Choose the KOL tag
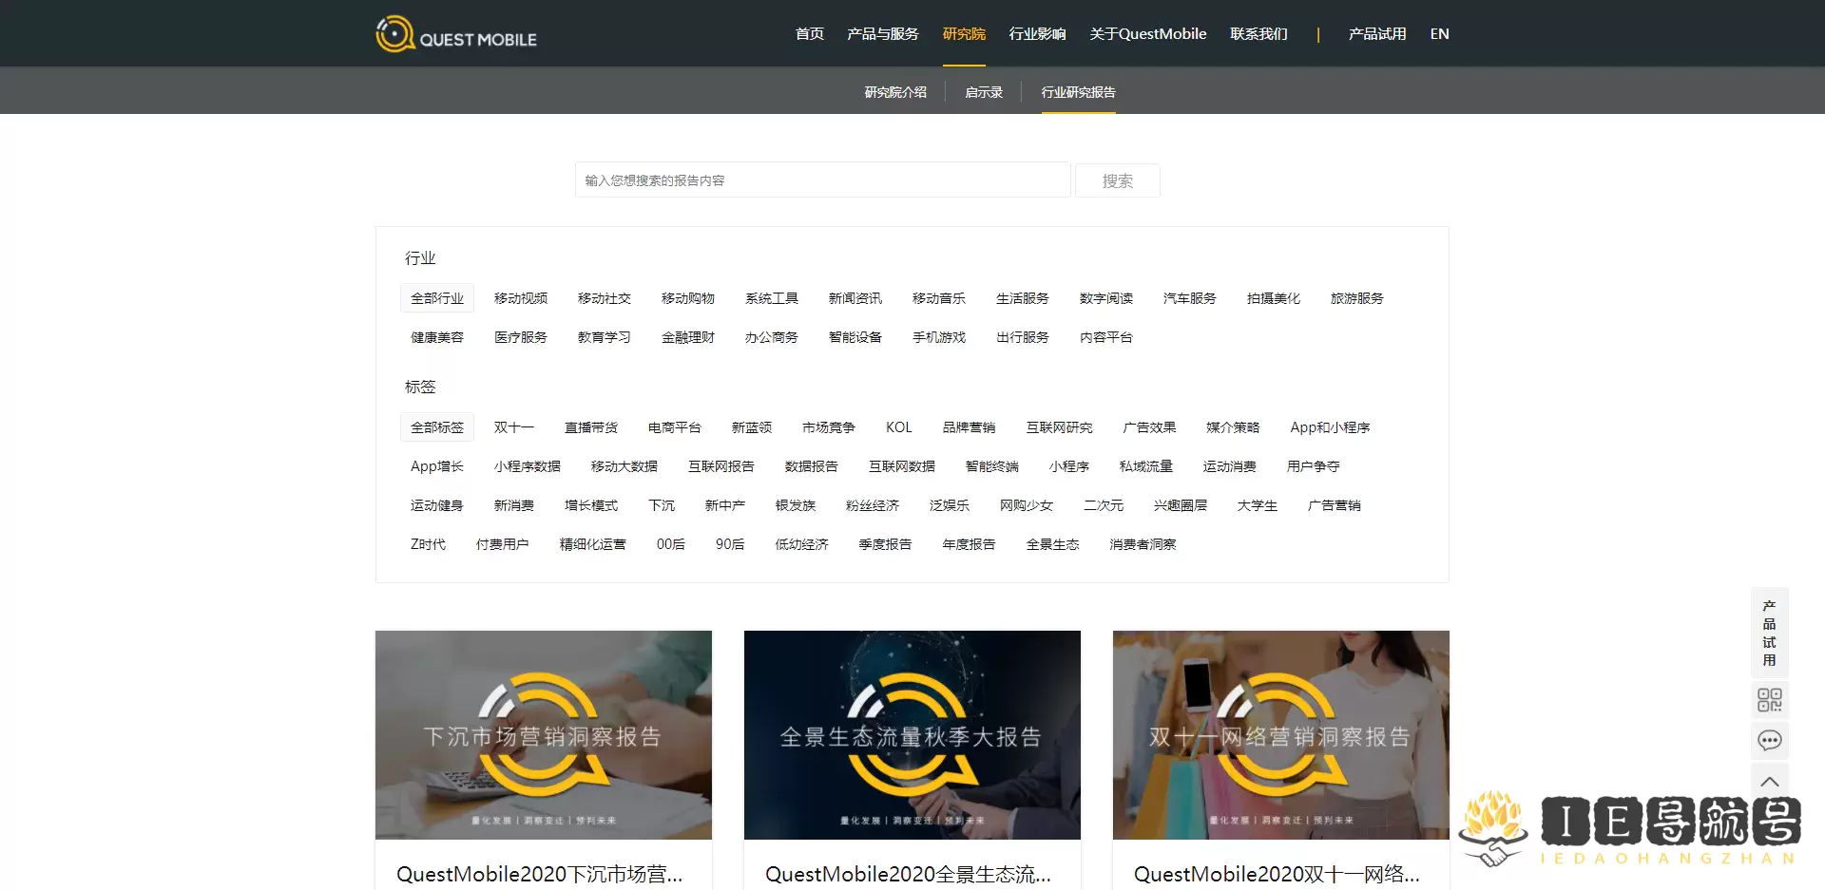 coord(899,427)
